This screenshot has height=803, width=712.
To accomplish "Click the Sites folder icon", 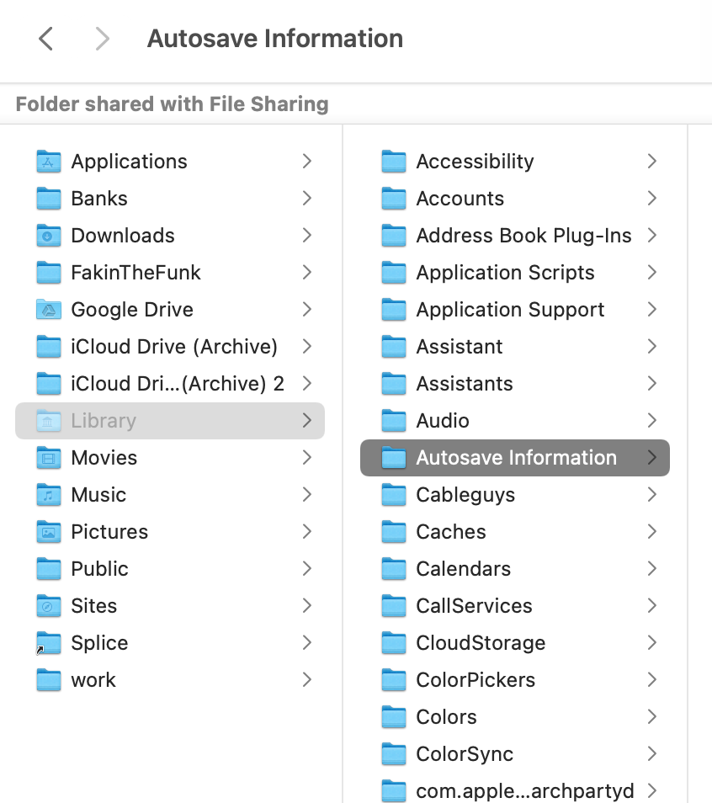I will [49, 606].
